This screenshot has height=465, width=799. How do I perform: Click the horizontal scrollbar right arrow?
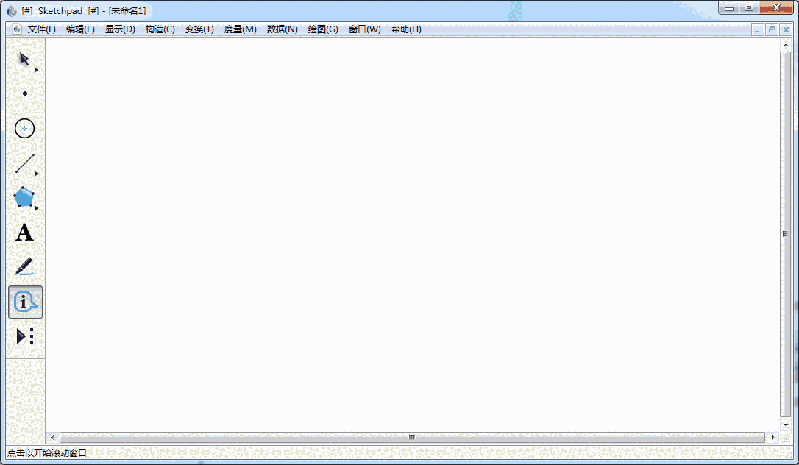773,437
